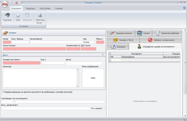Image resolution: width=187 pixels, height=121 pixels.
Task: Open the Група позиция dropdown
Action: tap(64, 49)
